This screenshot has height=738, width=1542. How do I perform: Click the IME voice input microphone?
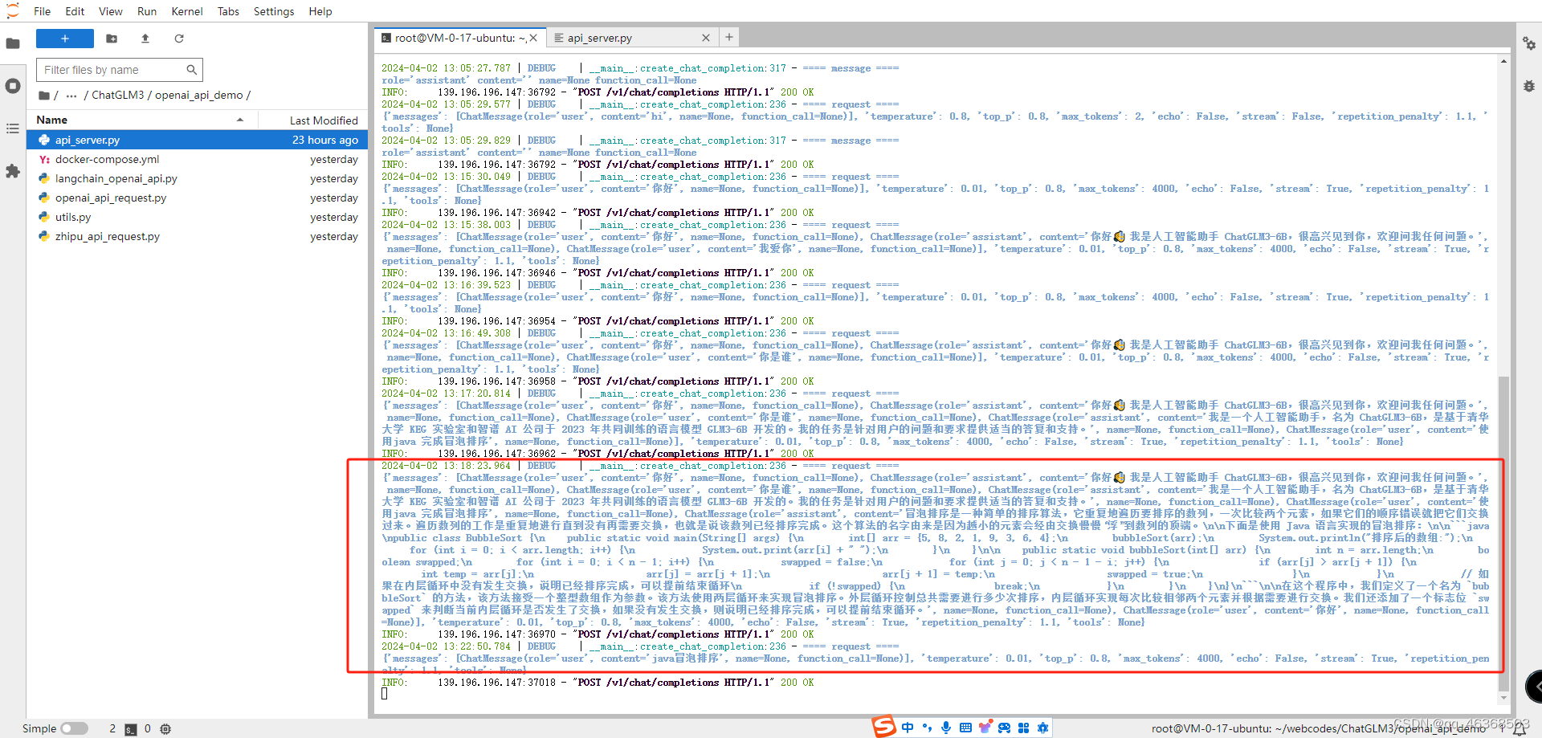(946, 728)
